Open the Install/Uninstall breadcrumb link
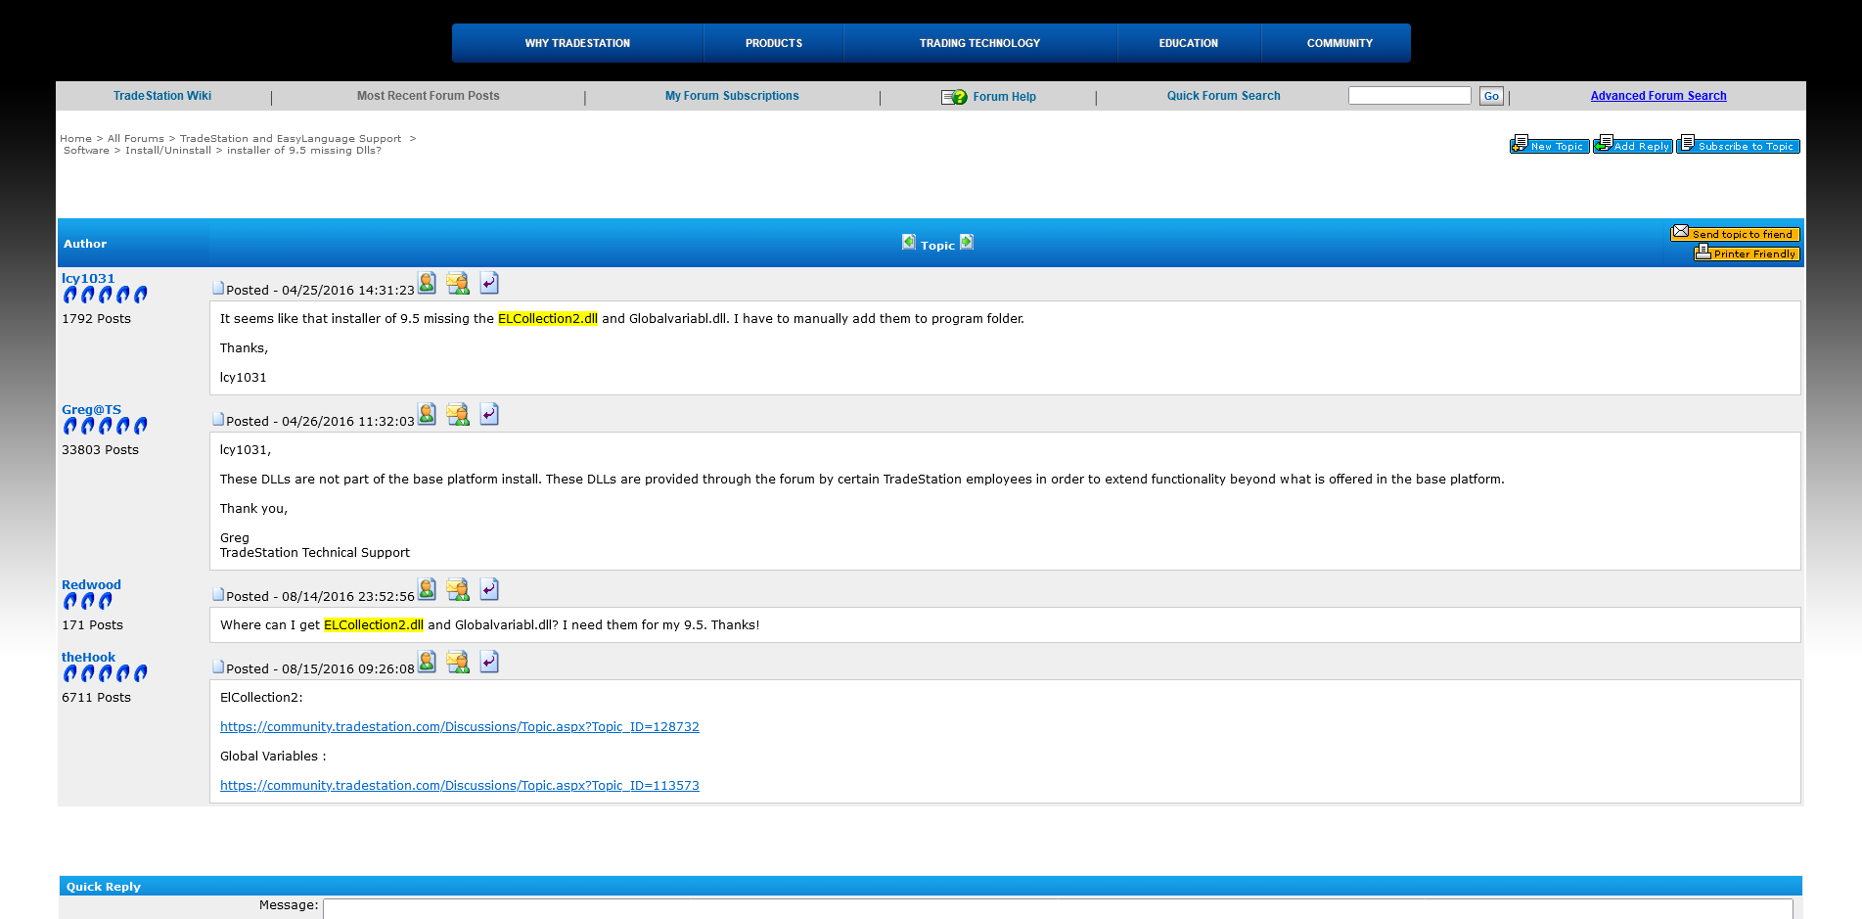Viewport: 1862px width, 919px height. (168, 151)
